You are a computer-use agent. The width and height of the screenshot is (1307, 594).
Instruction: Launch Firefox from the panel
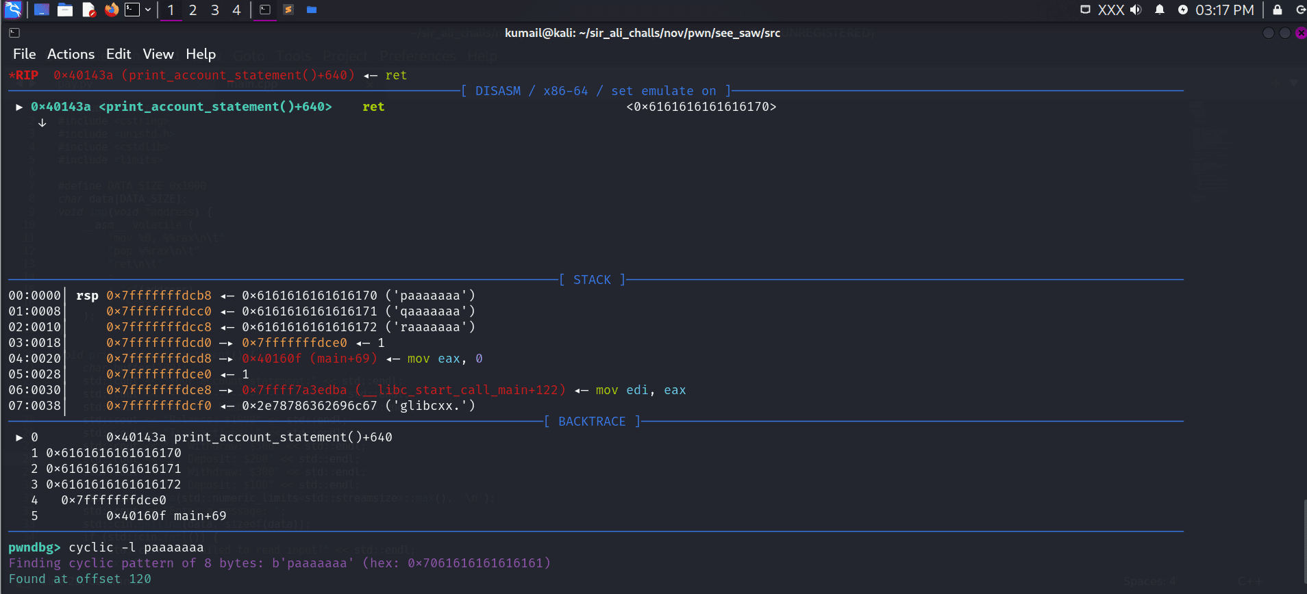tap(111, 10)
